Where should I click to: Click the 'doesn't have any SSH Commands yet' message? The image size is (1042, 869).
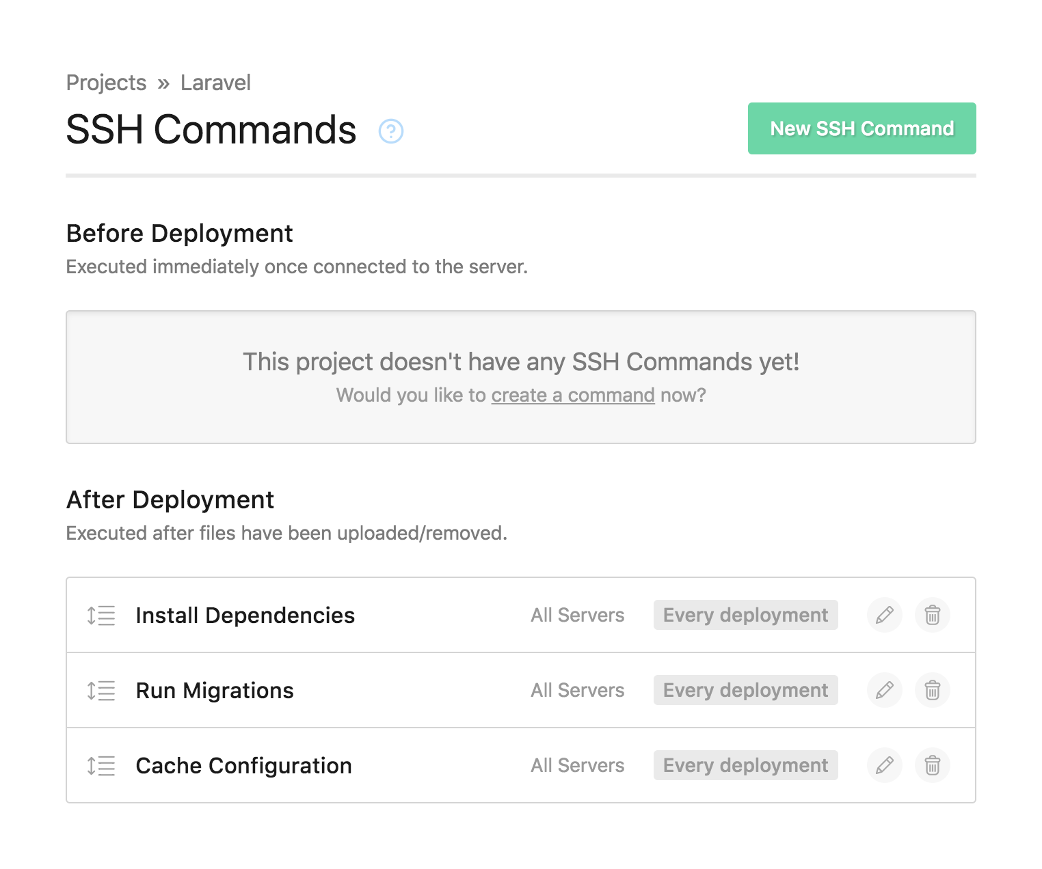pos(521,362)
